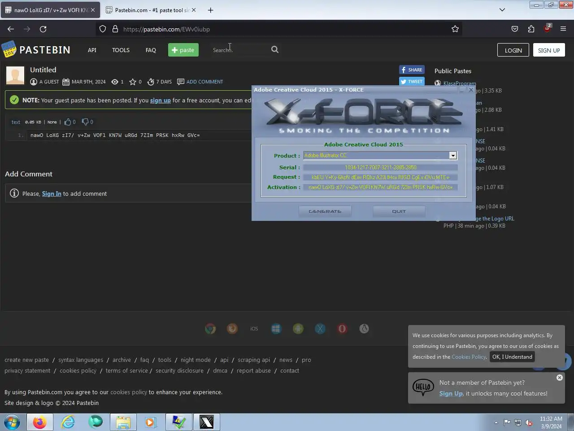Click the GENERATE button
Screen dimensions: 574x431
[x=325, y=211]
